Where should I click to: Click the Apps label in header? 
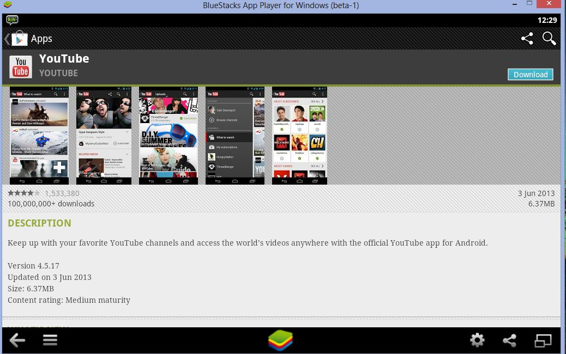coord(41,39)
